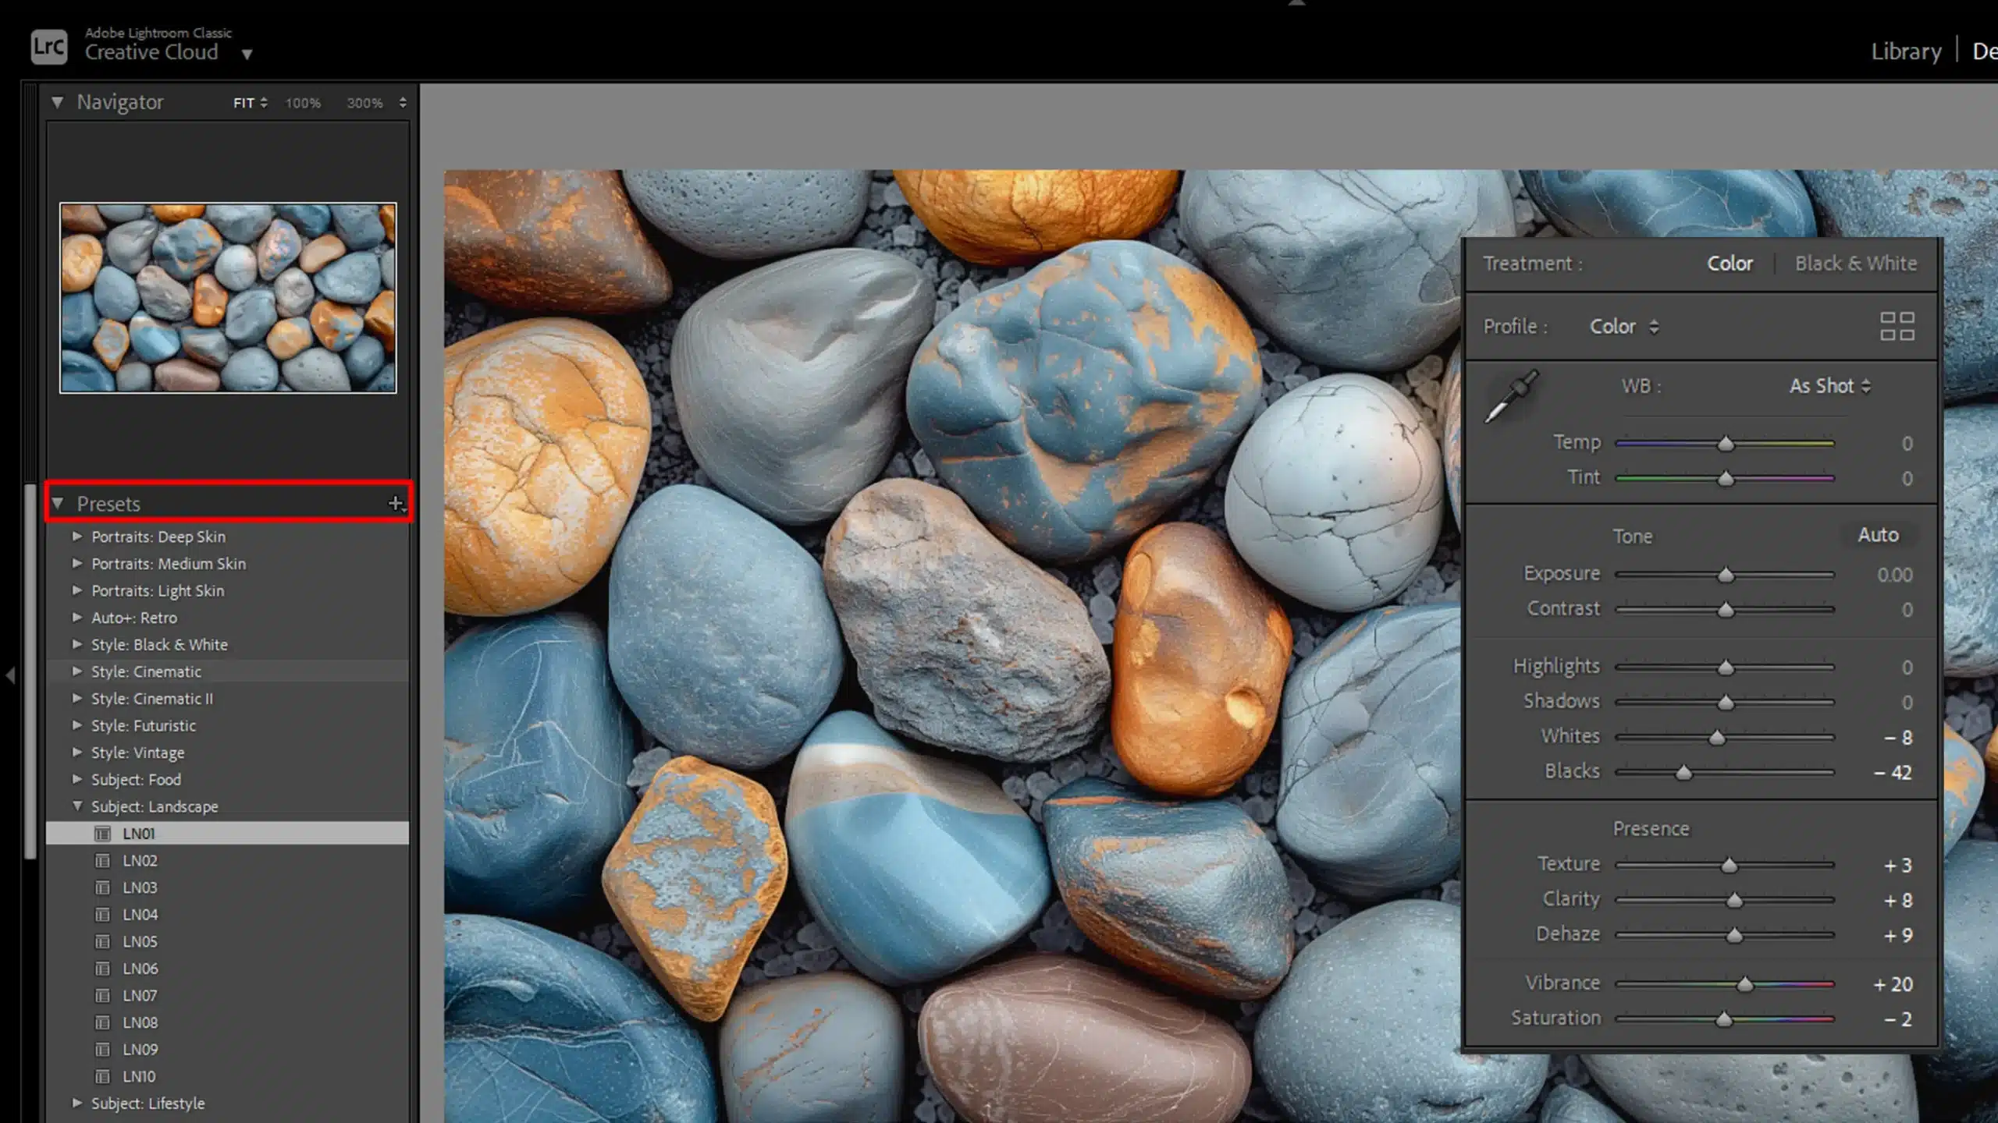Viewport: 1998px width, 1123px height.
Task: Click the Texture slider handle
Action: coord(1730,865)
